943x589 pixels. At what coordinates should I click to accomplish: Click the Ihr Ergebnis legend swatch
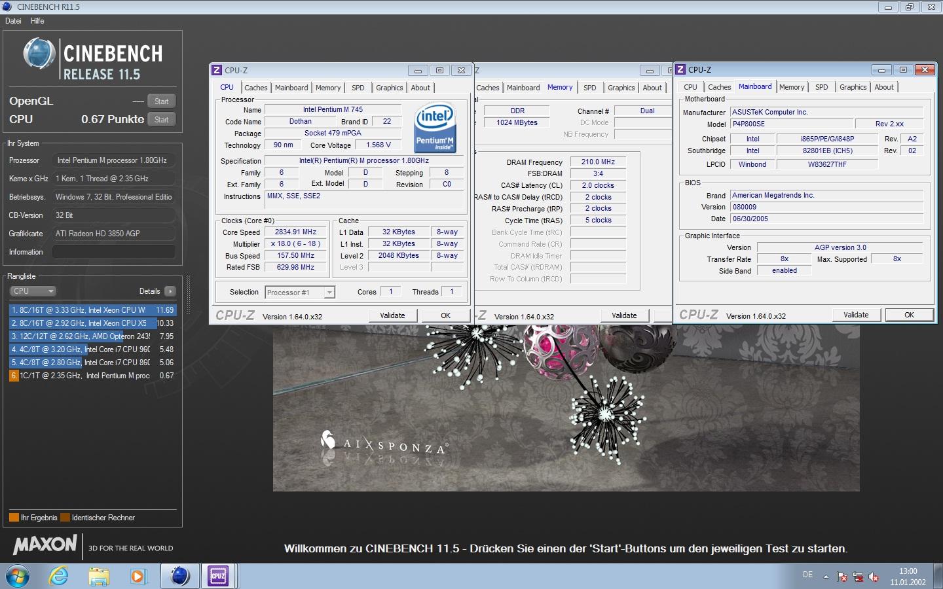pyautogui.click(x=14, y=518)
